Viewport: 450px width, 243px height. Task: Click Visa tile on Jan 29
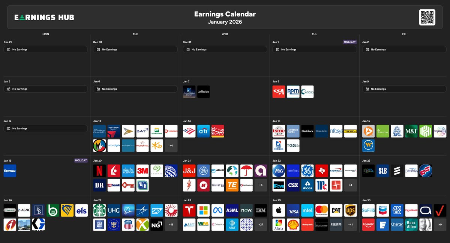click(293, 210)
